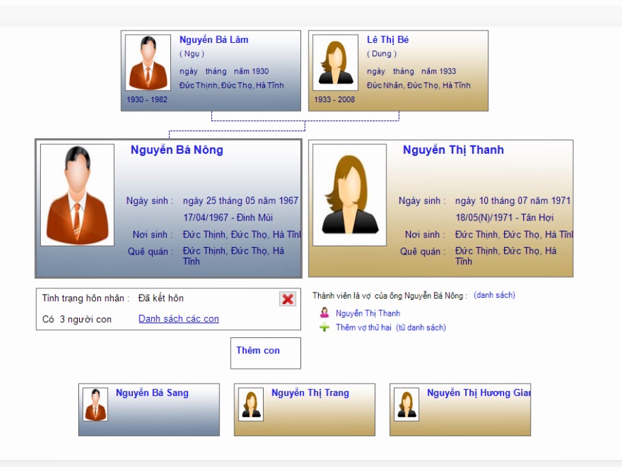This screenshot has width=622, height=470.
Task: Click the ( Ngụ ) alias text
Action: click(192, 54)
